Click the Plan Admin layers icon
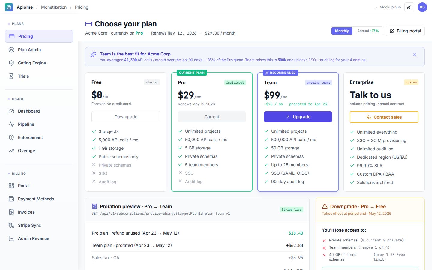 coord(11,50)
